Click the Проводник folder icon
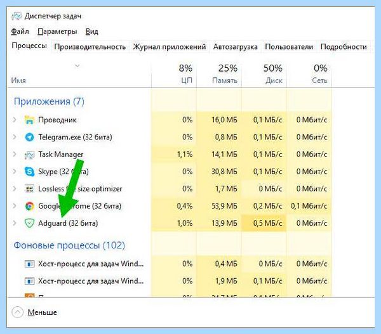This screenshot has width=381, height=334. pyautogui.click(x=29, y=120)
